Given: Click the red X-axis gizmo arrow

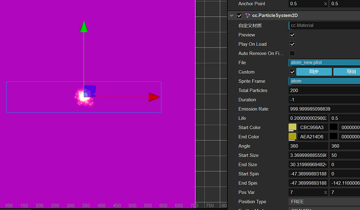Looking at the screenshot, I should click(154, 97).
